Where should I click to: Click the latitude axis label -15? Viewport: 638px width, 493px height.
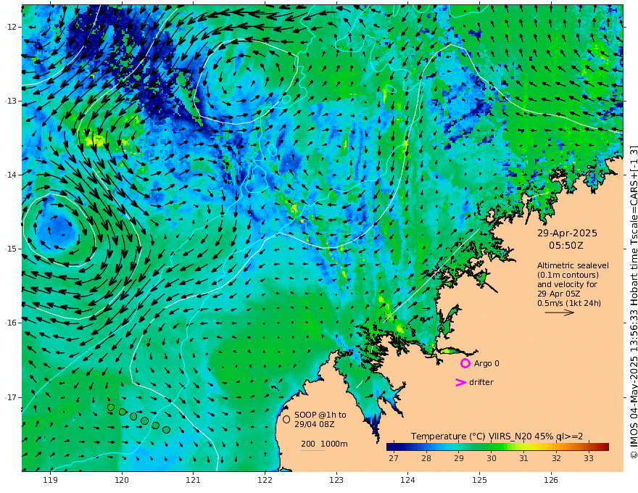coord(11,249)
